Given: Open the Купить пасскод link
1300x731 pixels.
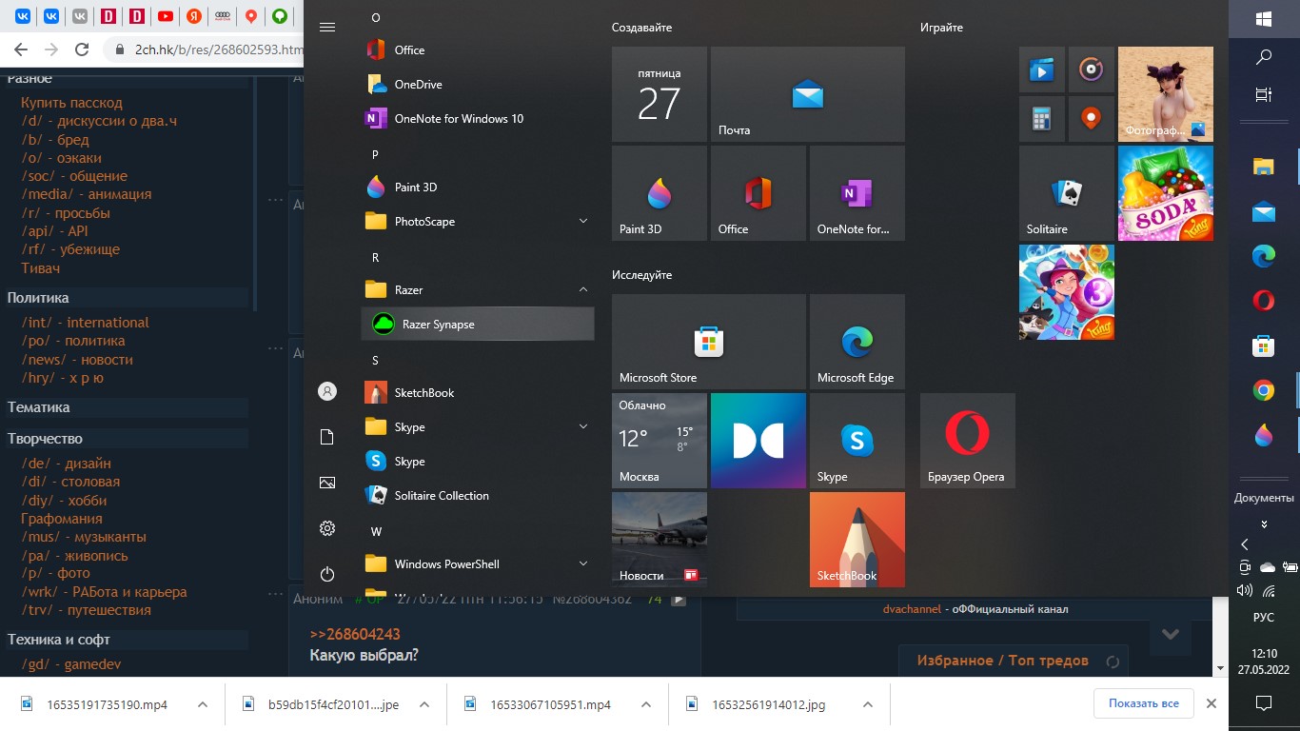Looking at the screenshot, I should (x=71, y=103).
